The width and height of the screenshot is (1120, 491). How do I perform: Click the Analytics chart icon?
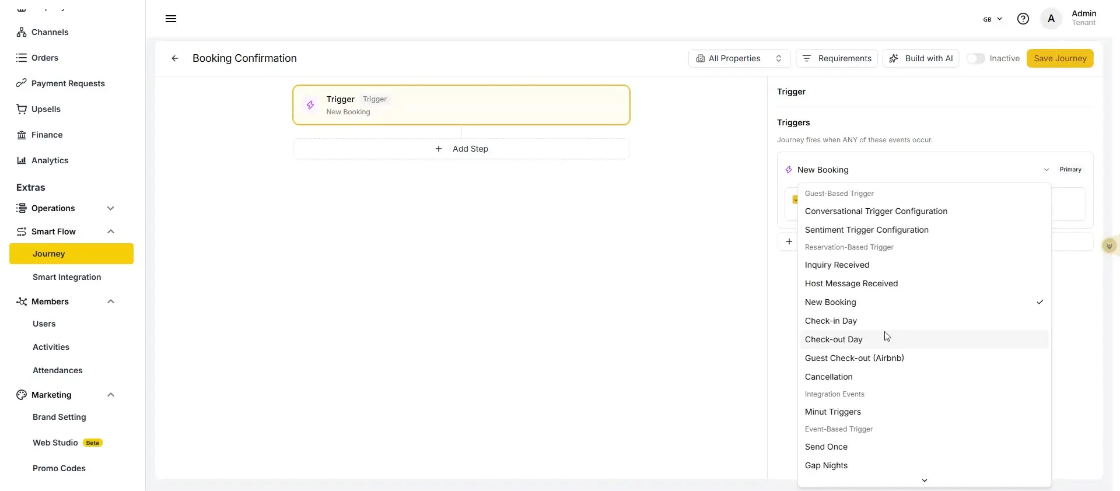[22, 160]
